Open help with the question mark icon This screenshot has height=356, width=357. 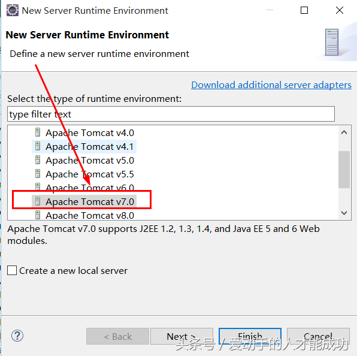17,336
